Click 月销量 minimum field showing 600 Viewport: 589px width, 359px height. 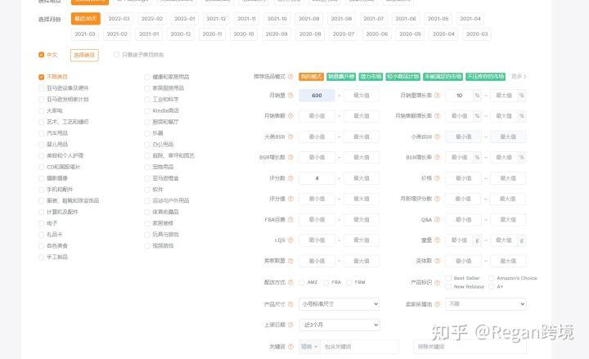tap(317, 96)
